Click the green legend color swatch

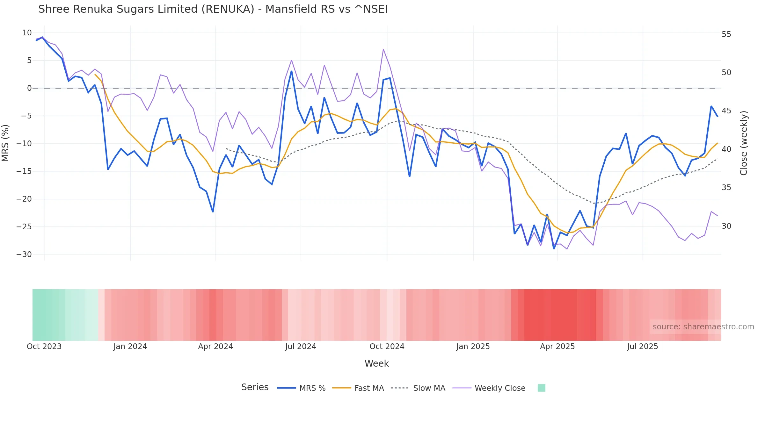[541, 388]
